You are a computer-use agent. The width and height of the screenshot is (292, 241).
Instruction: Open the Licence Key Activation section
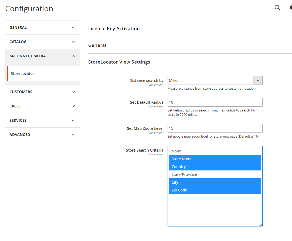point(114,29)
